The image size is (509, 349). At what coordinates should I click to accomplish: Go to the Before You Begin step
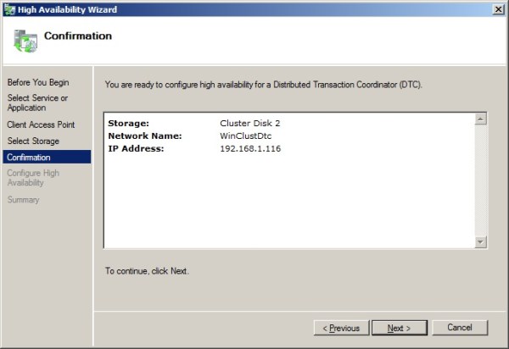(38, 82)
